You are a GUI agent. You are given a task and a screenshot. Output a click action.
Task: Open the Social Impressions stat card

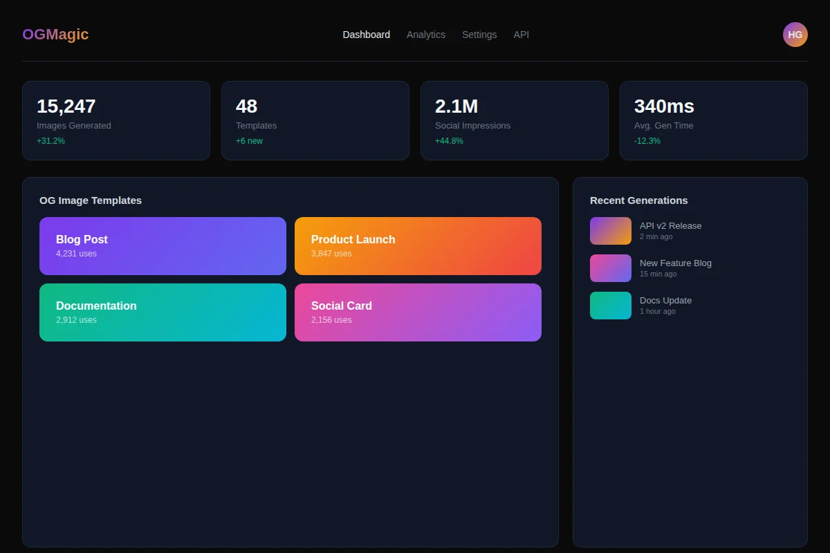click(x=515, y=121)
